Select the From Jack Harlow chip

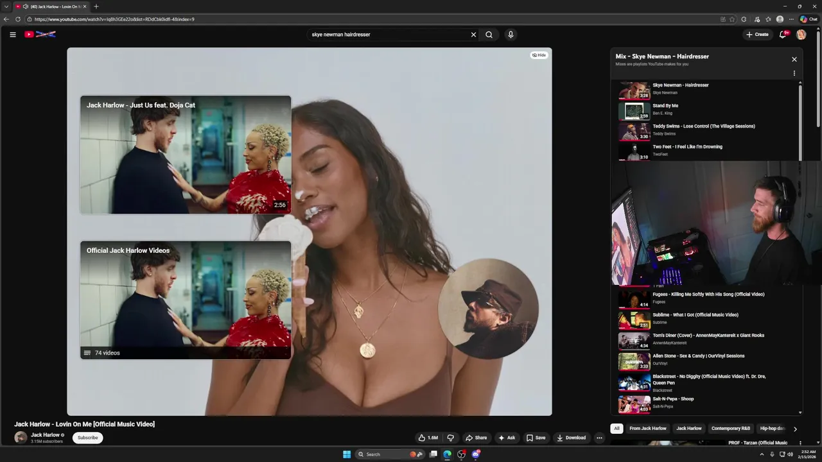click(647, 428)
